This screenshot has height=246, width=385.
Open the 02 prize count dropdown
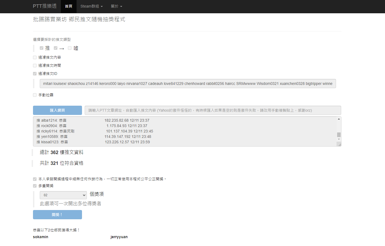[63, 195]
